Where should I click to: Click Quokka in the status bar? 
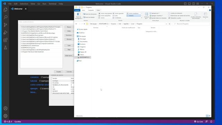point(18,122)
